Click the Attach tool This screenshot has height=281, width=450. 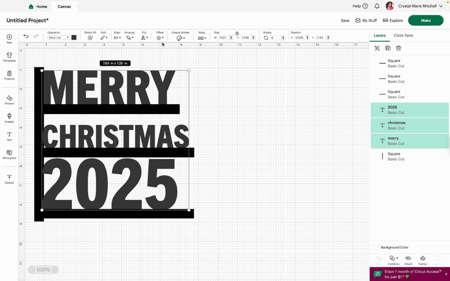coord(408,260)
